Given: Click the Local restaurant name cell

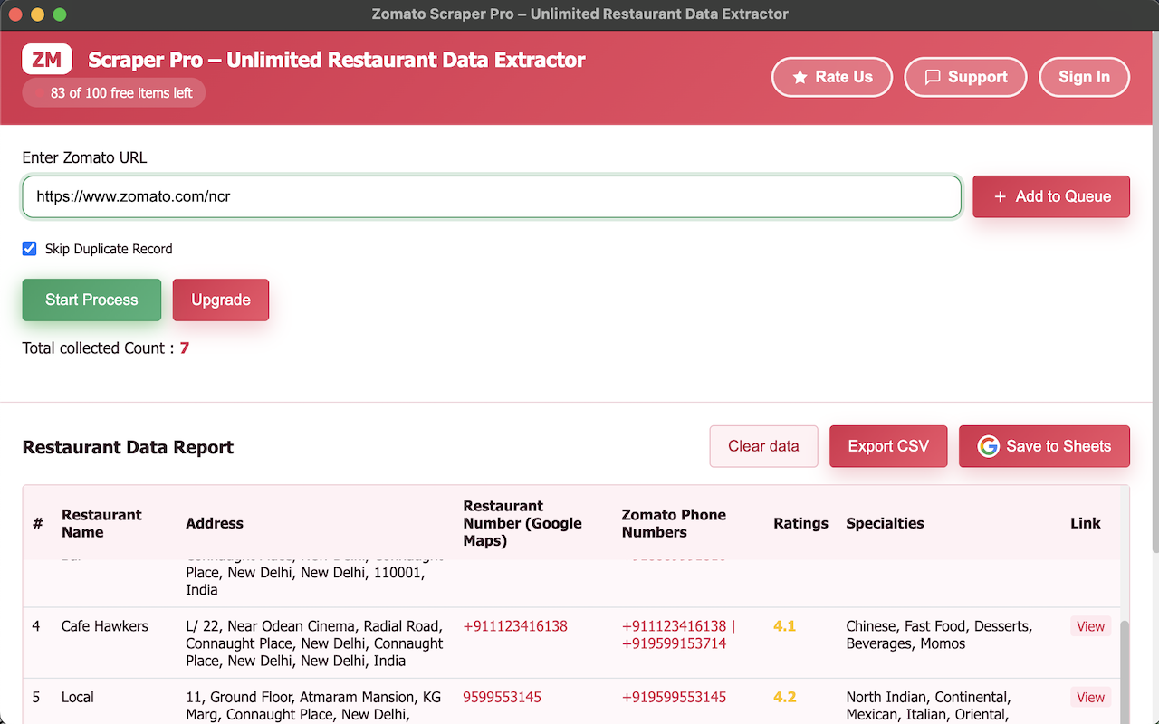Looking at the screenshot, I should point(78,697).
